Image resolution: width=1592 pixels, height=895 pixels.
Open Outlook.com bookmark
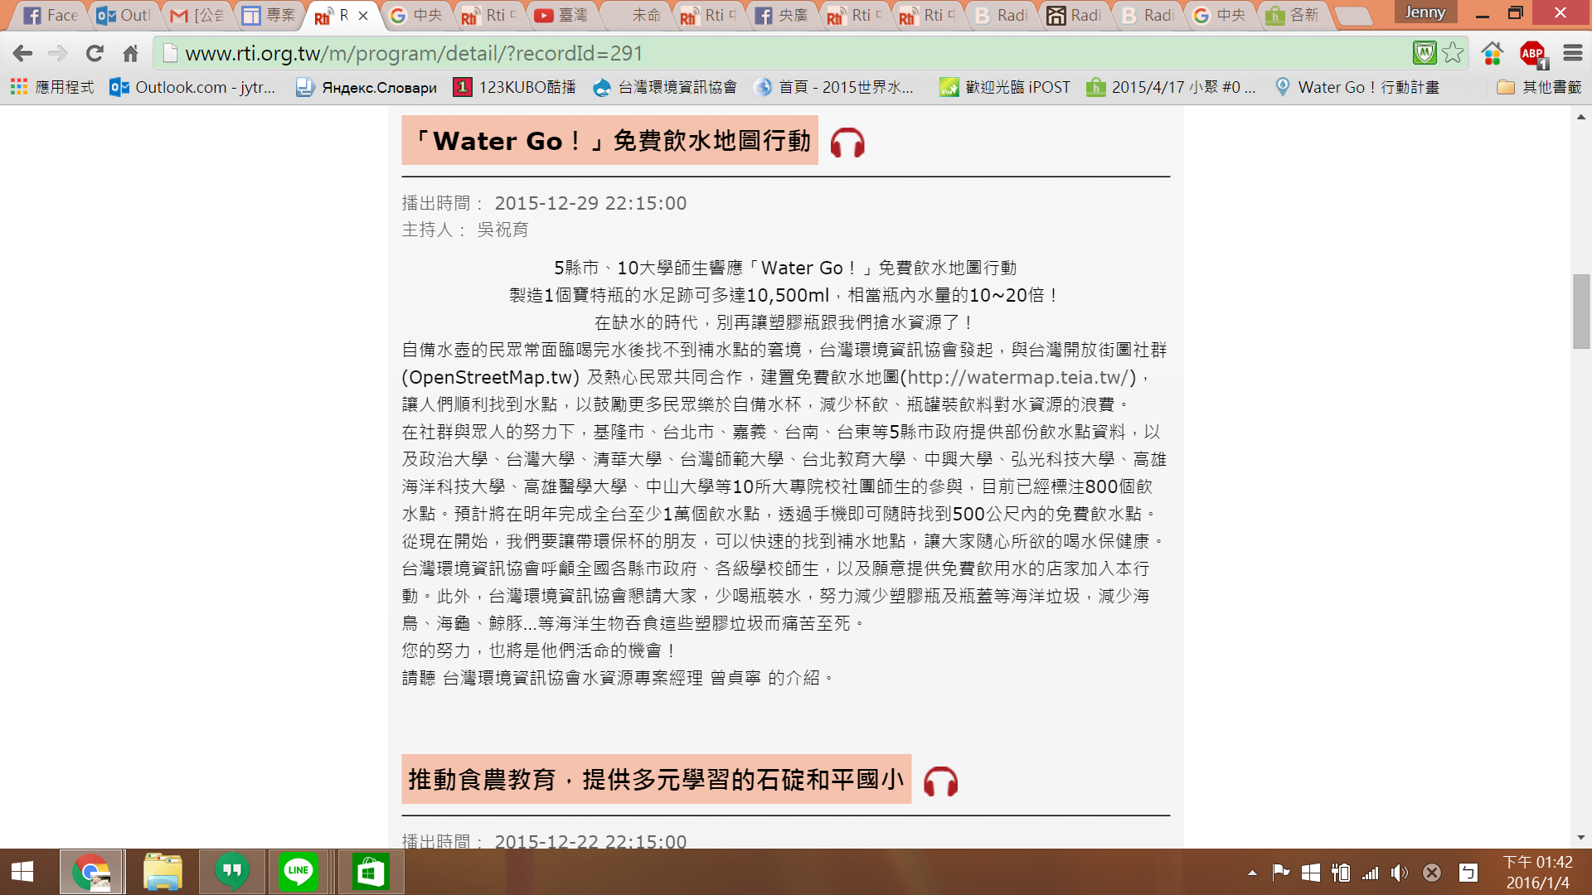pos(192,87)
